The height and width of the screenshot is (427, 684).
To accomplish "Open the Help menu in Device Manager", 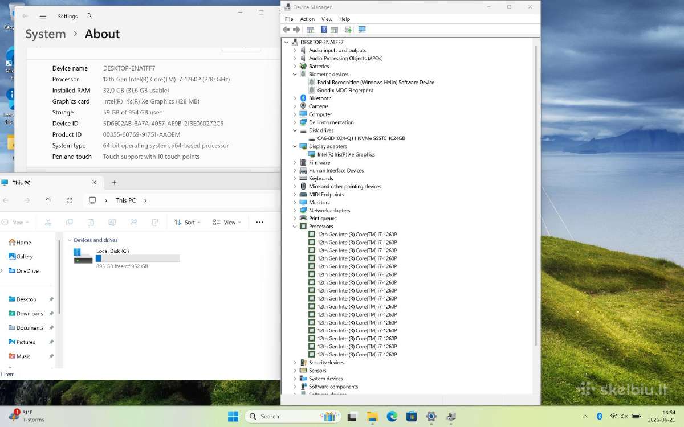I will click(344, 19).
